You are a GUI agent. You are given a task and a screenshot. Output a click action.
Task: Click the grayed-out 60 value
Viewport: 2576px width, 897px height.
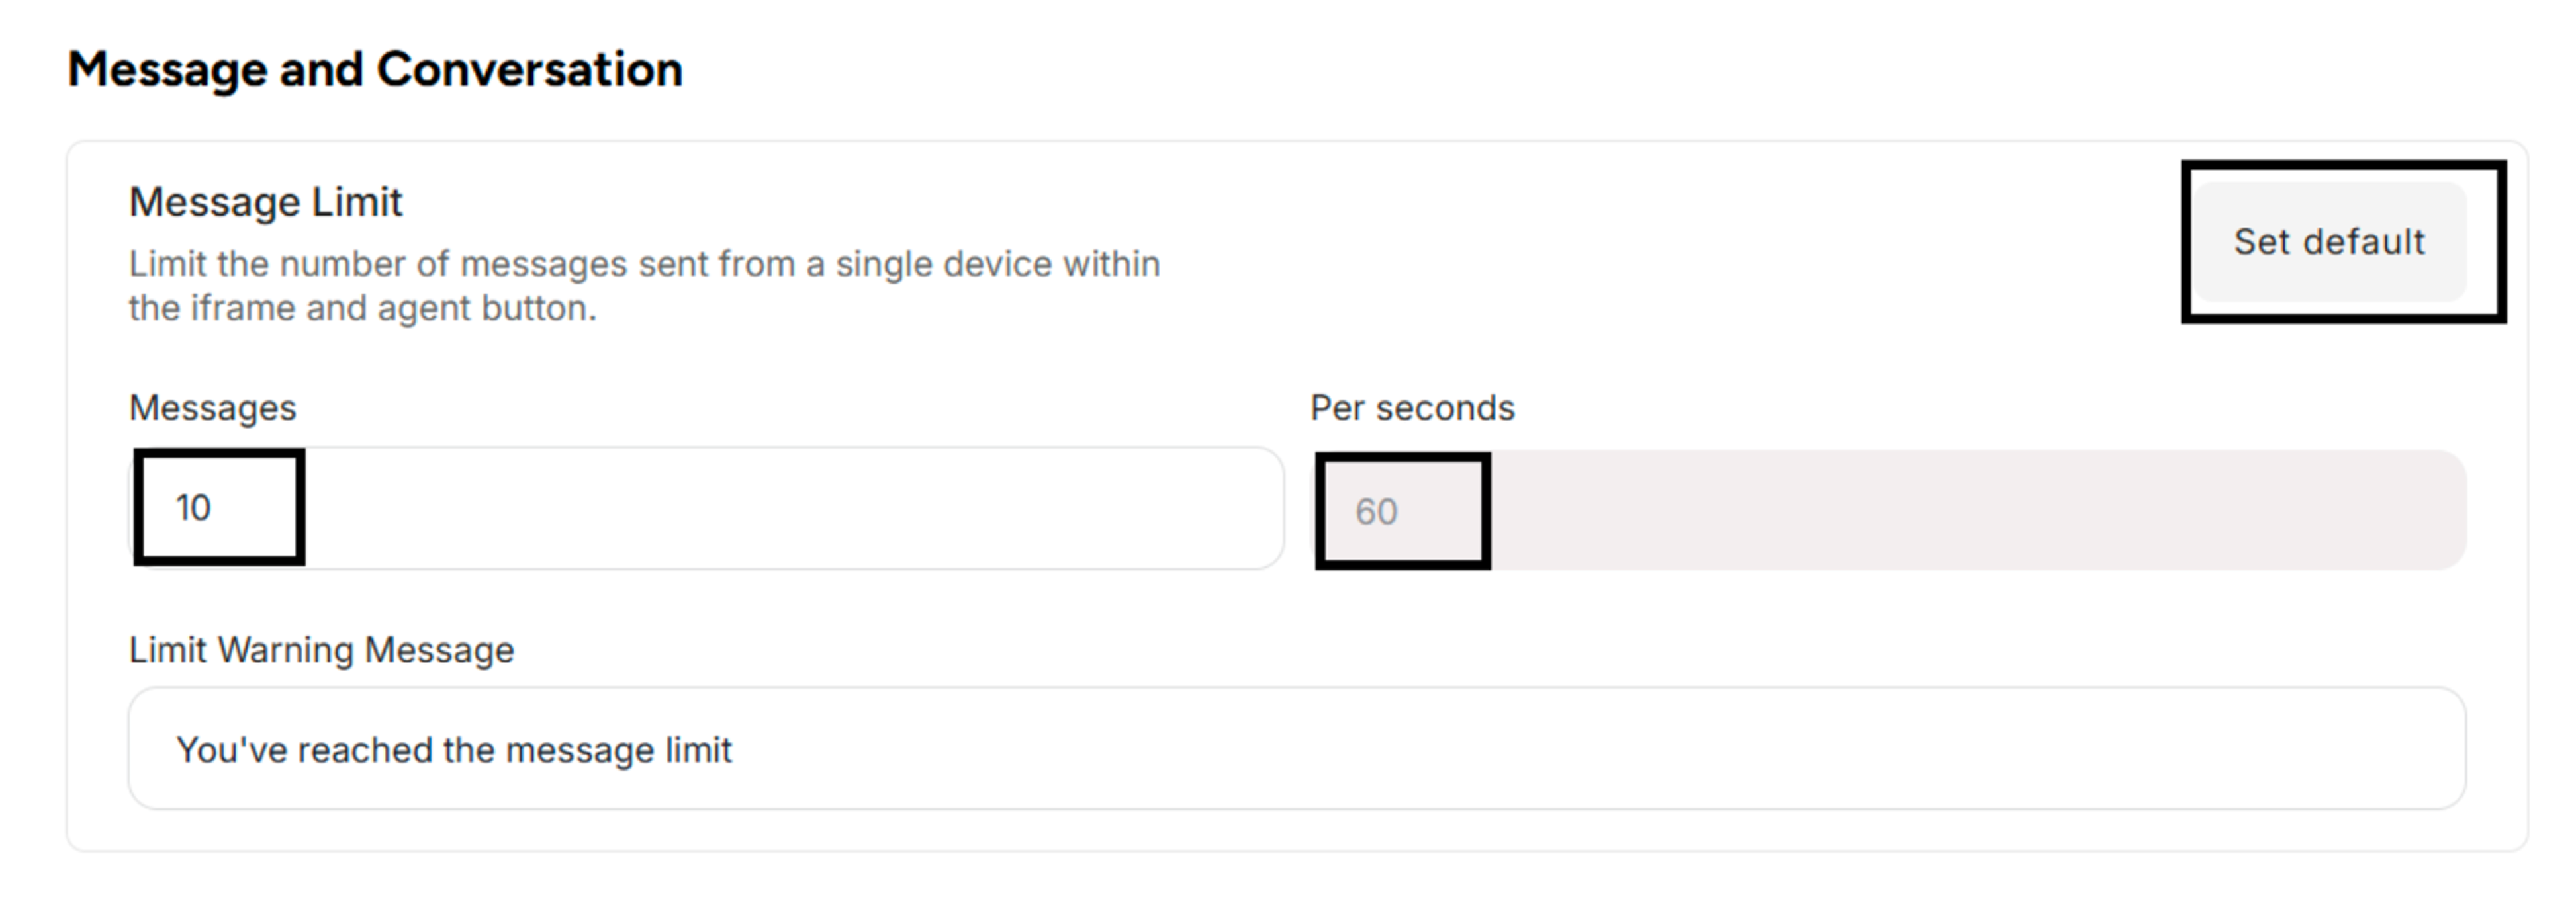1376,512
